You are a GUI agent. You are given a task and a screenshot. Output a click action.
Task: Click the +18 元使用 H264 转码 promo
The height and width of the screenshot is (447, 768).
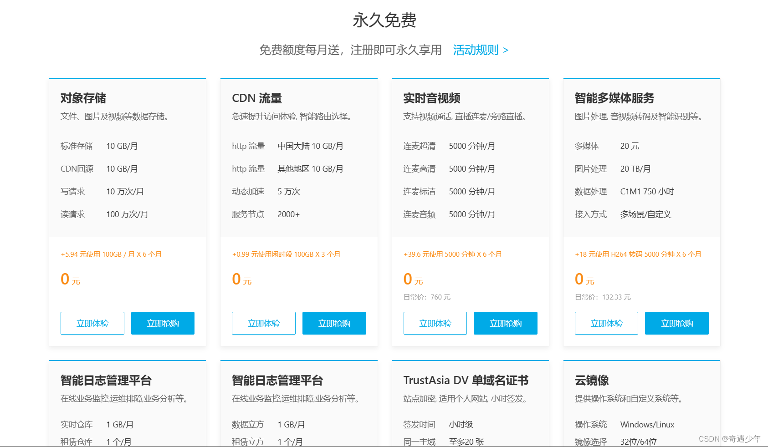coord(638,254)
